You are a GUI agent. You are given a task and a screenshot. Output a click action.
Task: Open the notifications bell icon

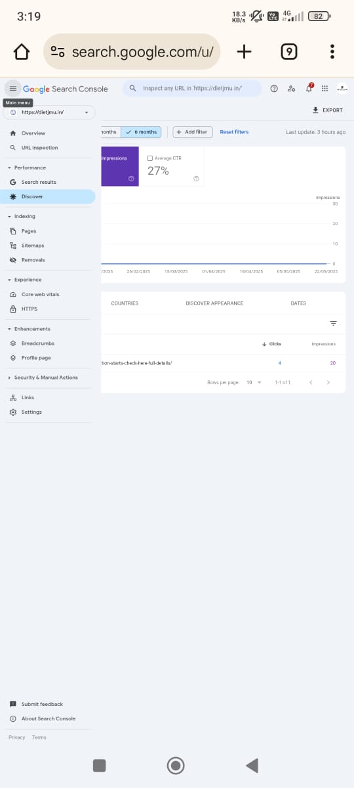point(309,89)
